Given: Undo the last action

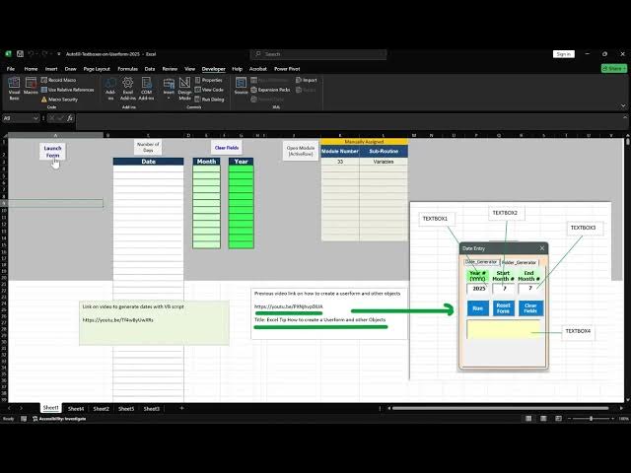Looking at the screenshot, I should pos(31,54).
